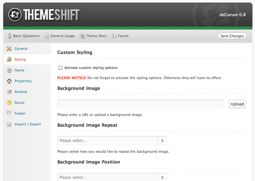Click the Home gear icon in sidebar
Image resolution: width=255 pixels, height=181 pixels.
[9, 71]
